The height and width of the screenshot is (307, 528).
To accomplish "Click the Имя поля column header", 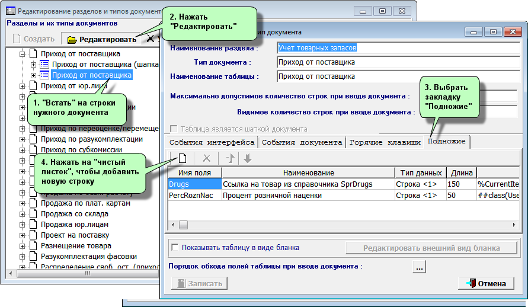I will 194,172.
